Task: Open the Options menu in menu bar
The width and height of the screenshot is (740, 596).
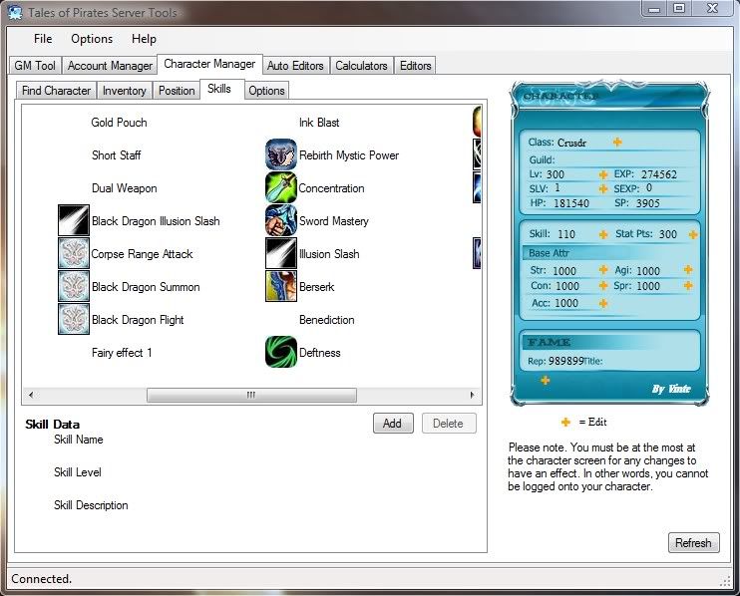Action: pos(92,39)
